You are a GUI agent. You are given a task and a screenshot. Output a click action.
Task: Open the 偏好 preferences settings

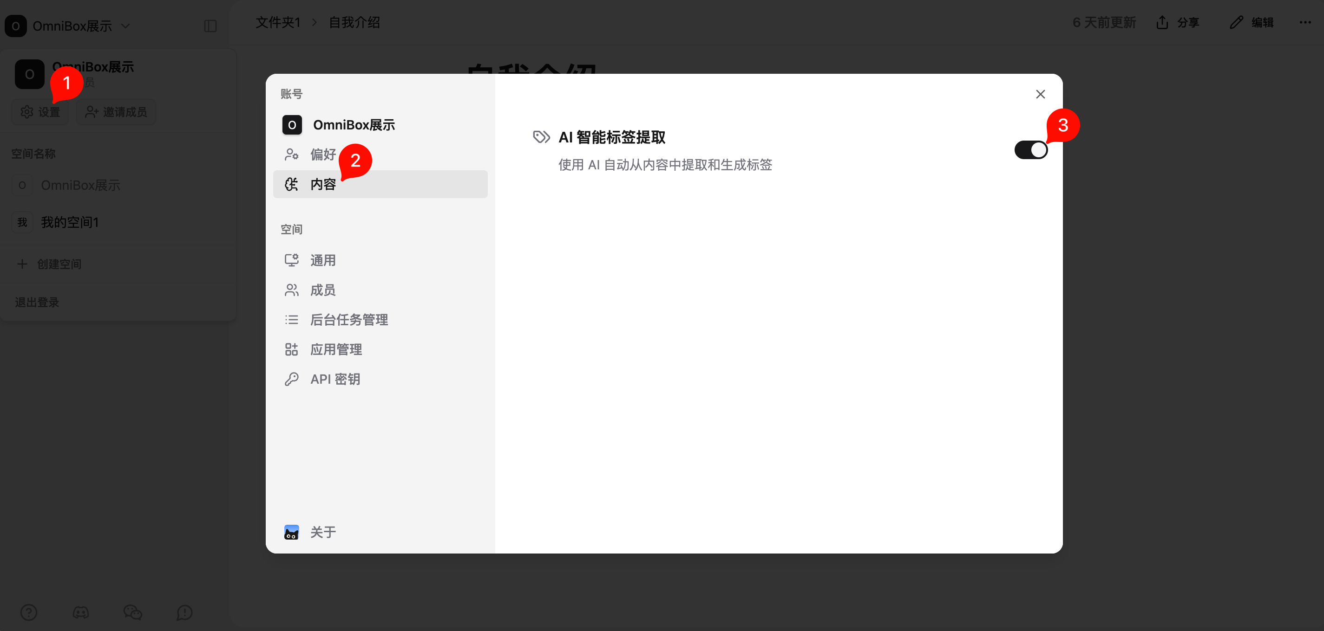[322, 155]
